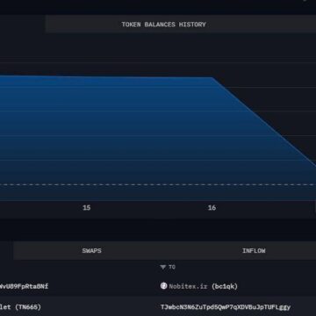
Task: Open the TJwbcN3N6ZuTpd5QwP7qXDVBuJpTUFLggy address
Action: point(226,307)
